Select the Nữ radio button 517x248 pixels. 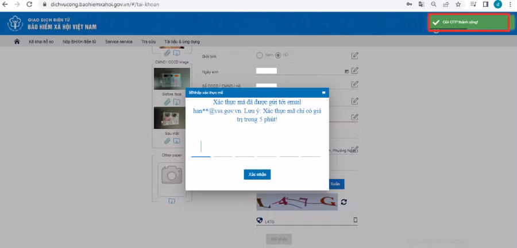(278, 56)
